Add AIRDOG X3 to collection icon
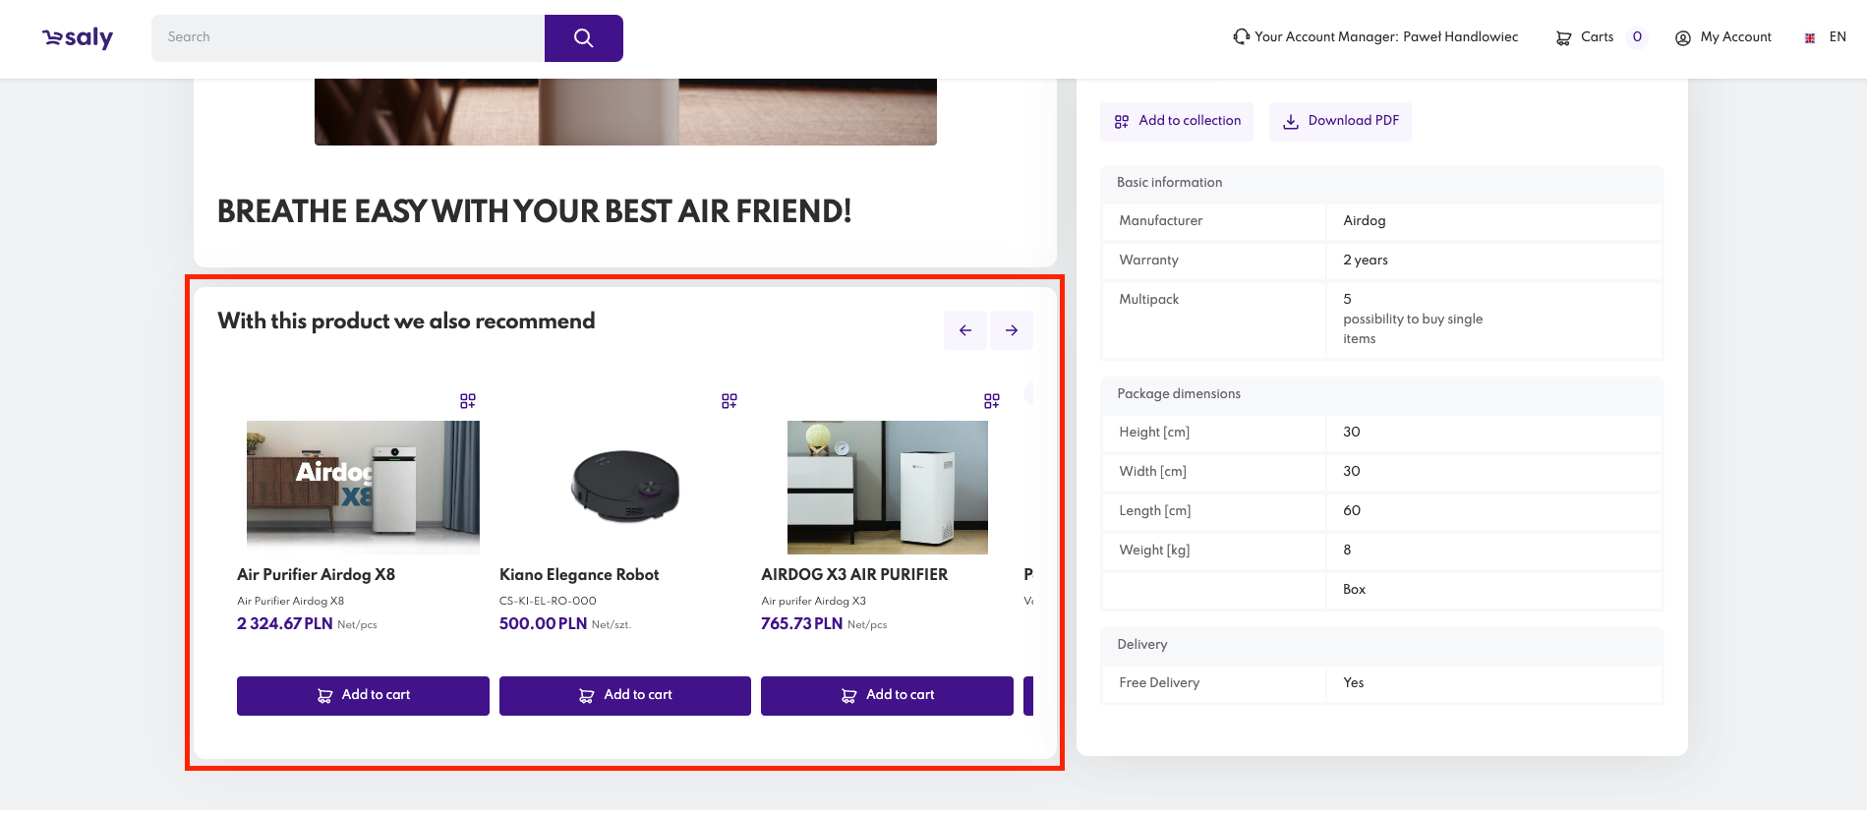The height and width of the screenshot is (814, 1867). (x=992, y=401)
